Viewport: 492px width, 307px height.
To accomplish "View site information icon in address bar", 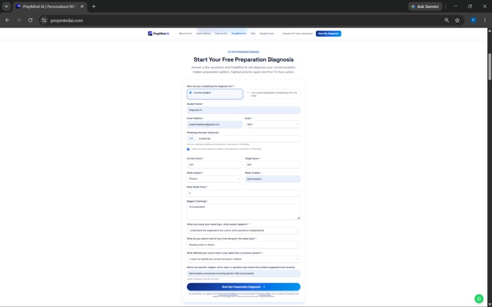I will point(44,20).
